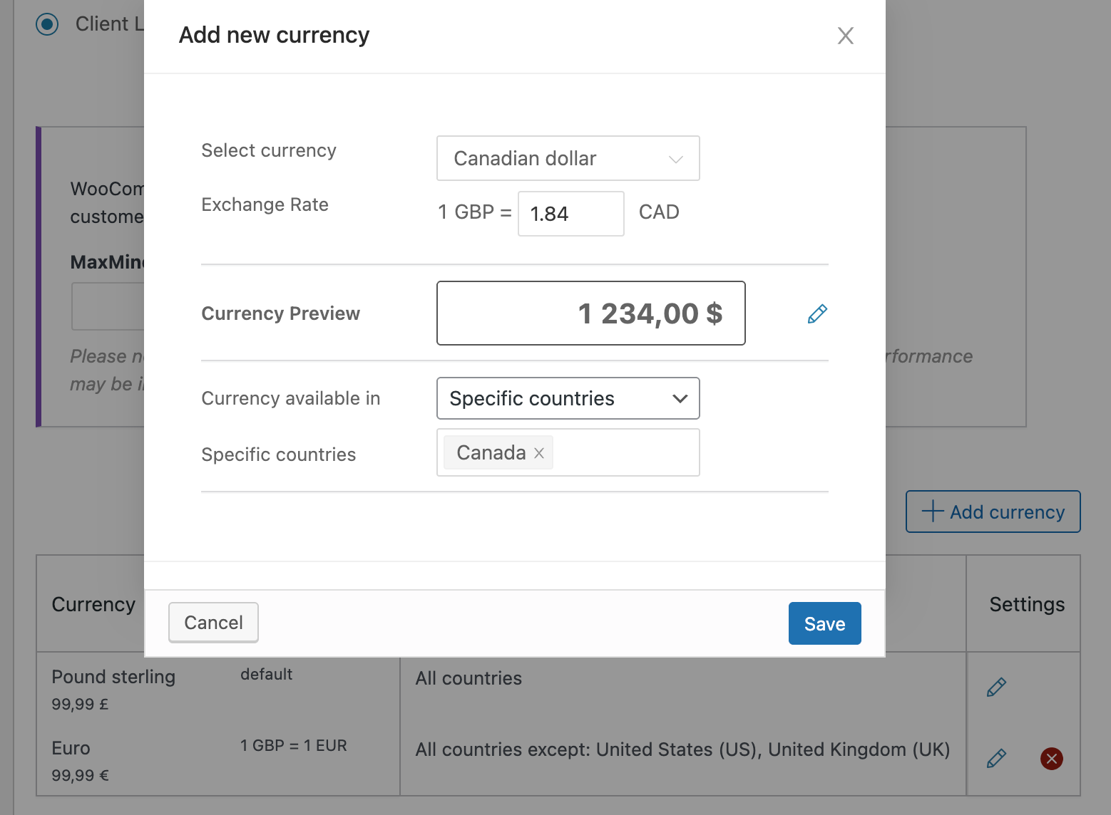Select the Client radio button
The height and width of the screenshot is (815, 1111).
[47, 24]
